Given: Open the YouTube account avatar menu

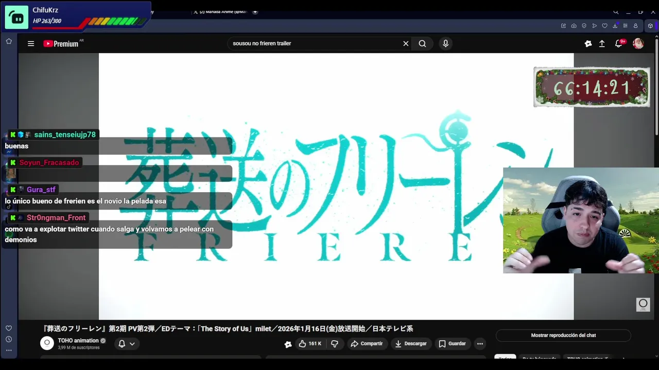Looking at the screenshot, I should [x=638, y=44].
